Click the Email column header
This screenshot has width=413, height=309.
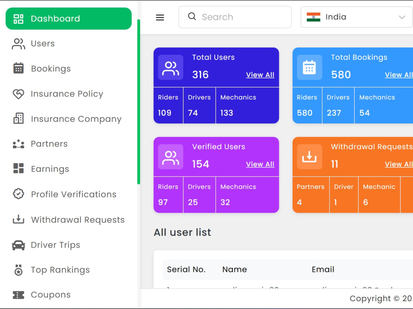323,269
